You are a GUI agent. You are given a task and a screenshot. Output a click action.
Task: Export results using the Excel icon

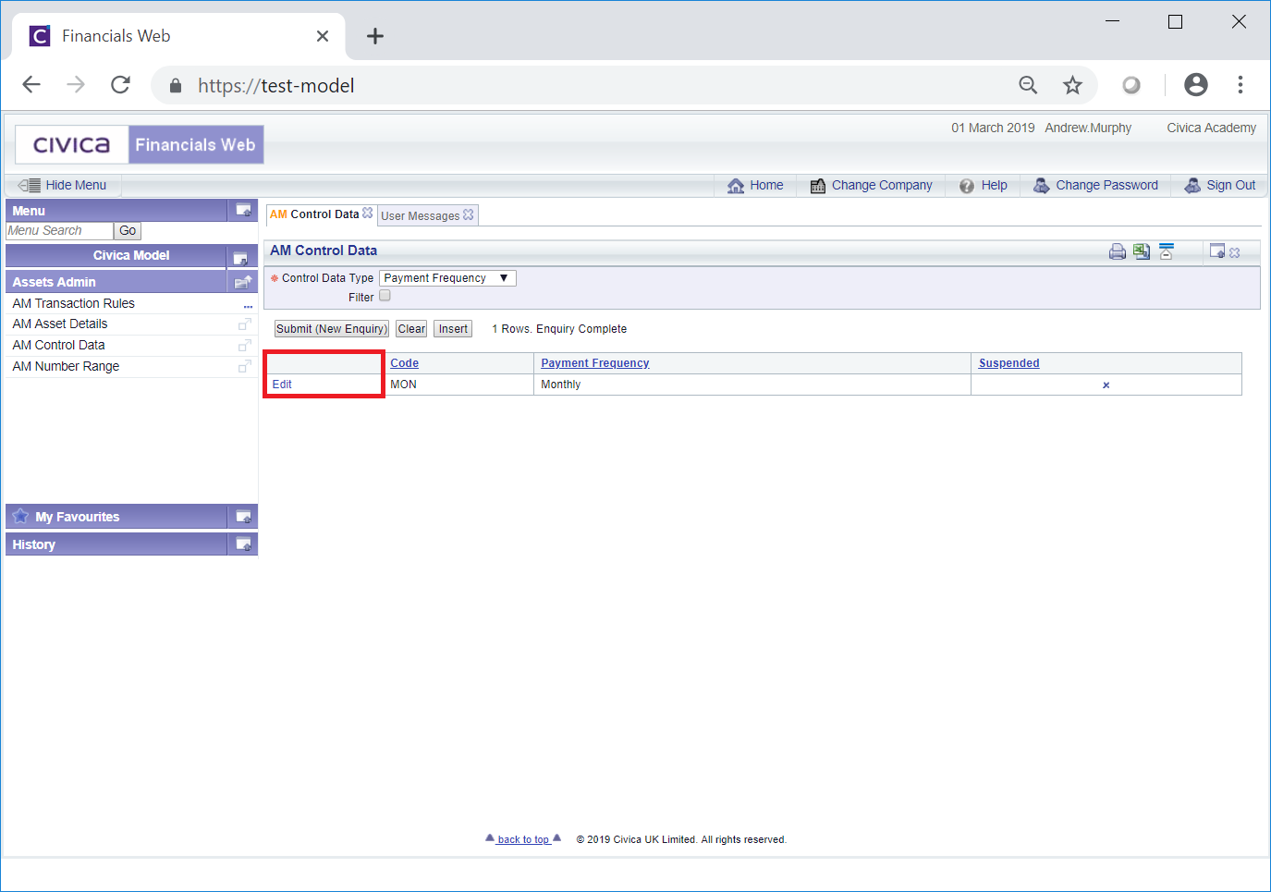click(x=1142, y=251)
